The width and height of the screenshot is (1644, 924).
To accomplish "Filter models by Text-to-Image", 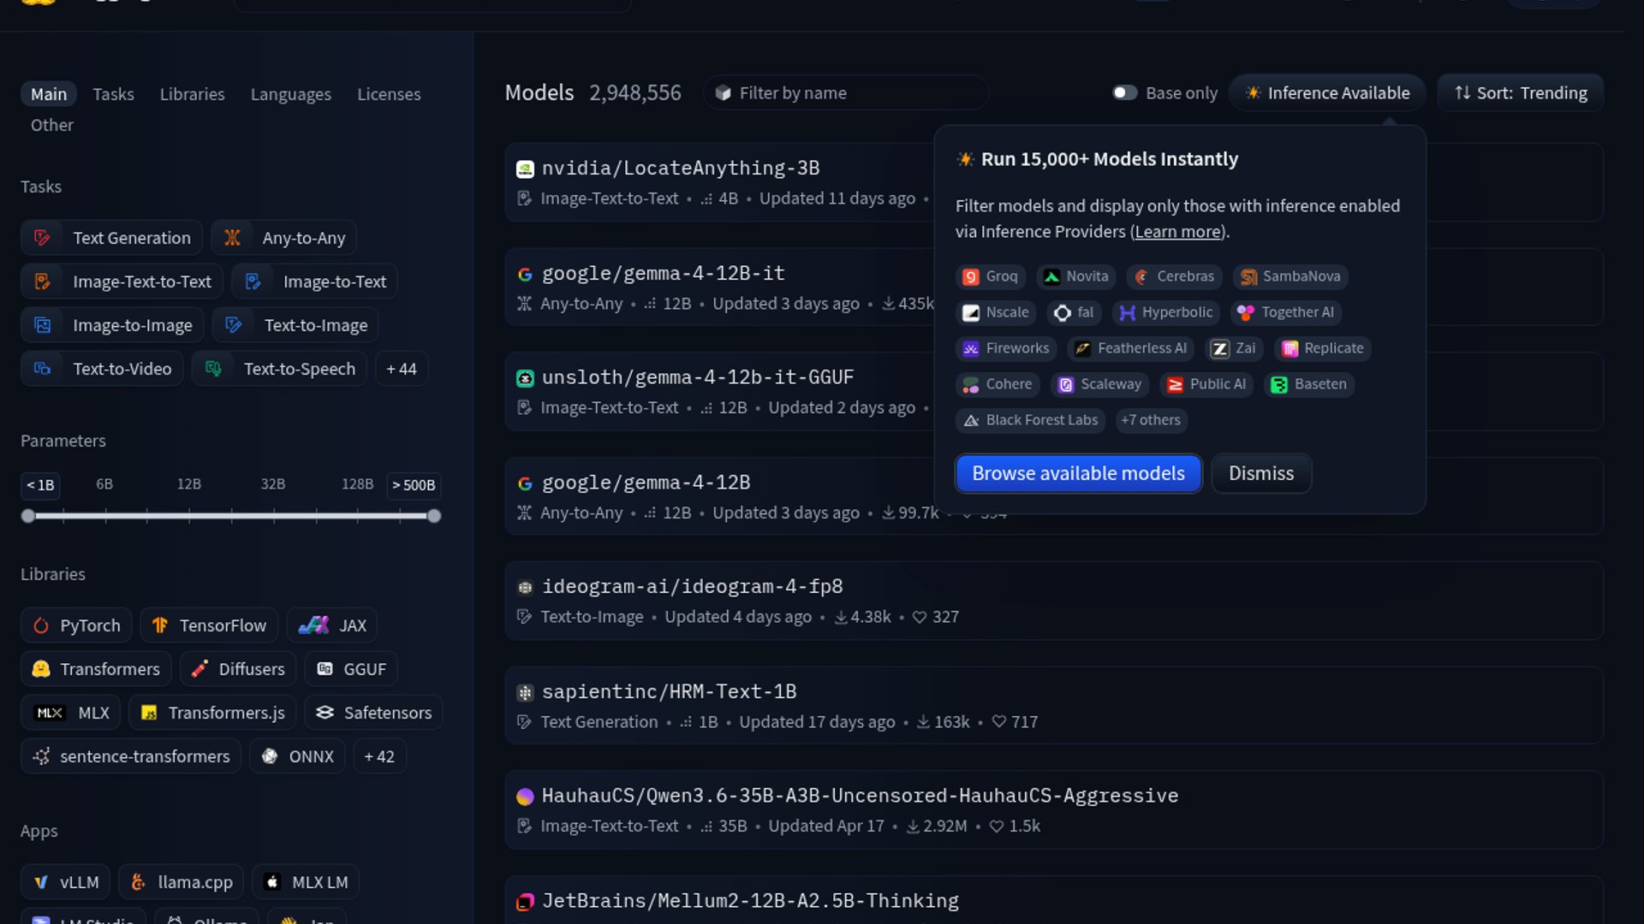I will tap(295, 325).
